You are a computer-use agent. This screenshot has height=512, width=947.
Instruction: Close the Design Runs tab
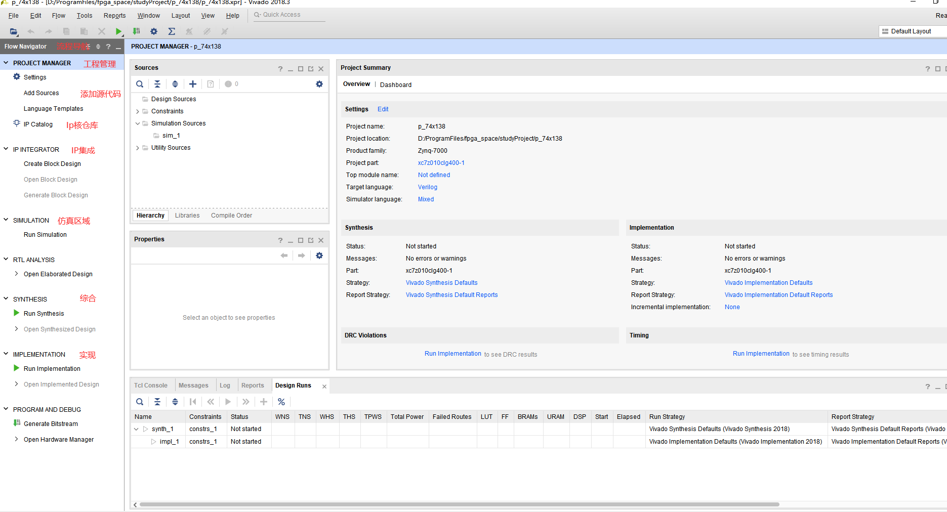coord(324,387)
